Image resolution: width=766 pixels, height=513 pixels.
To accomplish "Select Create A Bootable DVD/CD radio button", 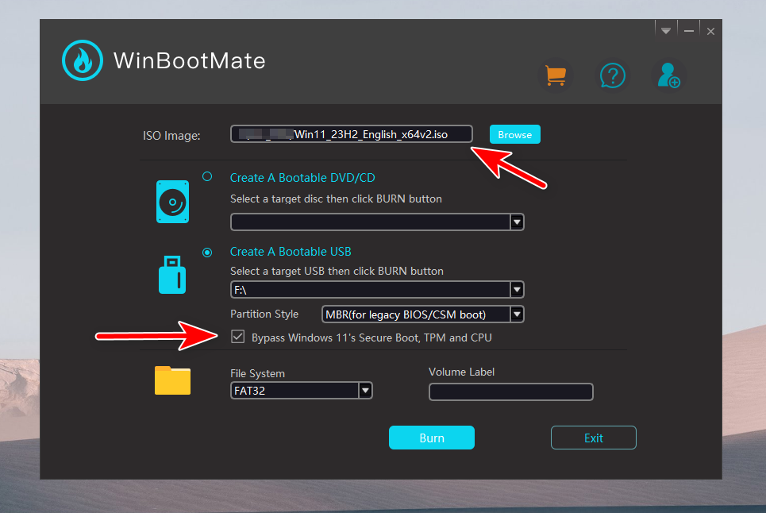I will point(207,176).
